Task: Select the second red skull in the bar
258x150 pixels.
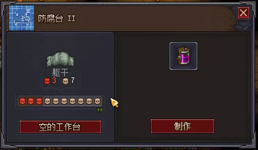Action: pyautogui.click(x=31, y=101)
